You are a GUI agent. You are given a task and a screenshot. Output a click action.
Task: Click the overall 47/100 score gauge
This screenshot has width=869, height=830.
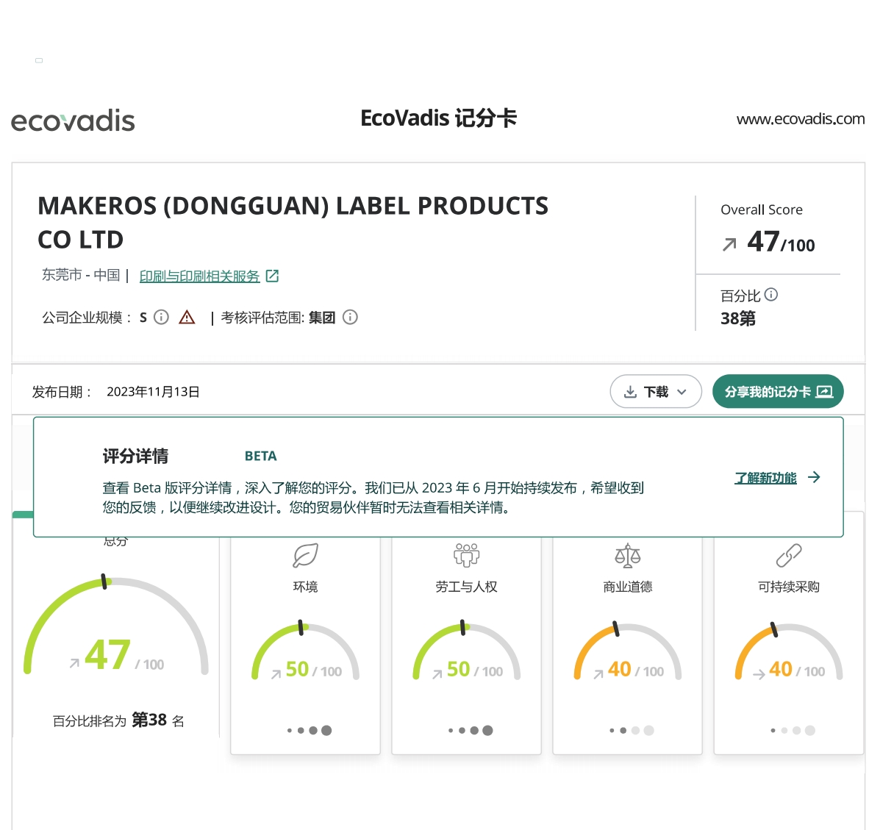click(x=116, y=632)
